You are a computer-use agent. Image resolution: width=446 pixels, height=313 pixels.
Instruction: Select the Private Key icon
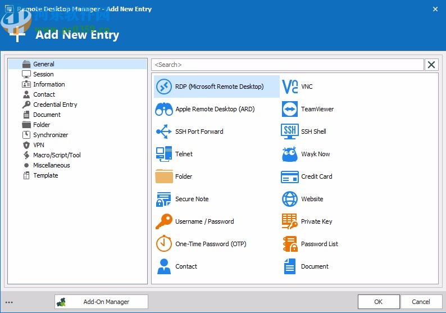(290, 221)
